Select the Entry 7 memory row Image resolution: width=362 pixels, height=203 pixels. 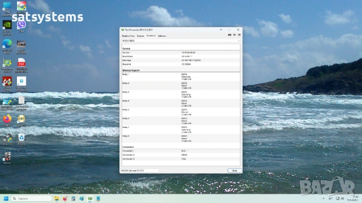[x=181, y=130]
